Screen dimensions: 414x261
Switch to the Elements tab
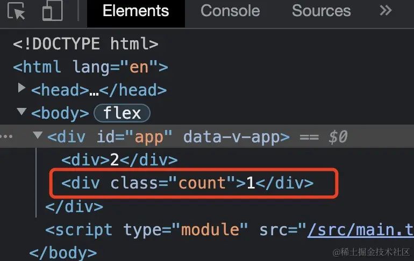pos(135,11)
